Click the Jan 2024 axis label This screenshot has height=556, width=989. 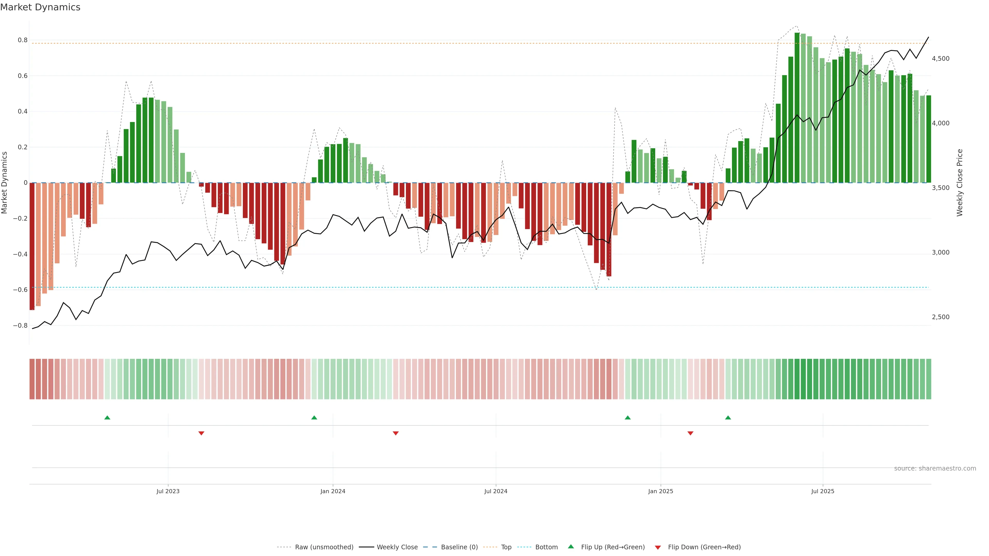[333, 491]
